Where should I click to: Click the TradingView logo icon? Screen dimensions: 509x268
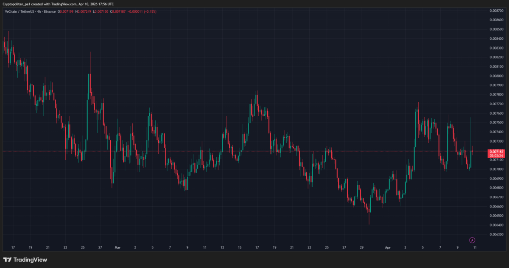click(x=8, y=260)
